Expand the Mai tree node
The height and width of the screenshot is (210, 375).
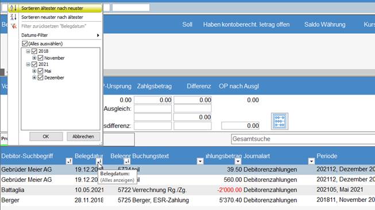pos(34,71)
